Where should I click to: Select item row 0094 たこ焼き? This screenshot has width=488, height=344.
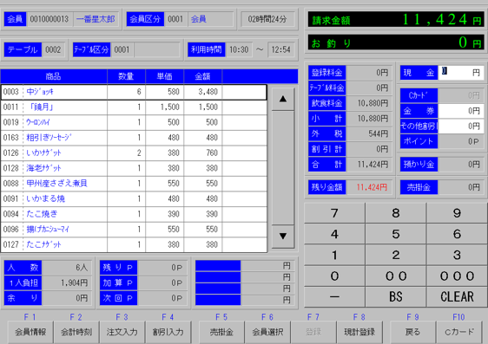click(x=134, y=214)
